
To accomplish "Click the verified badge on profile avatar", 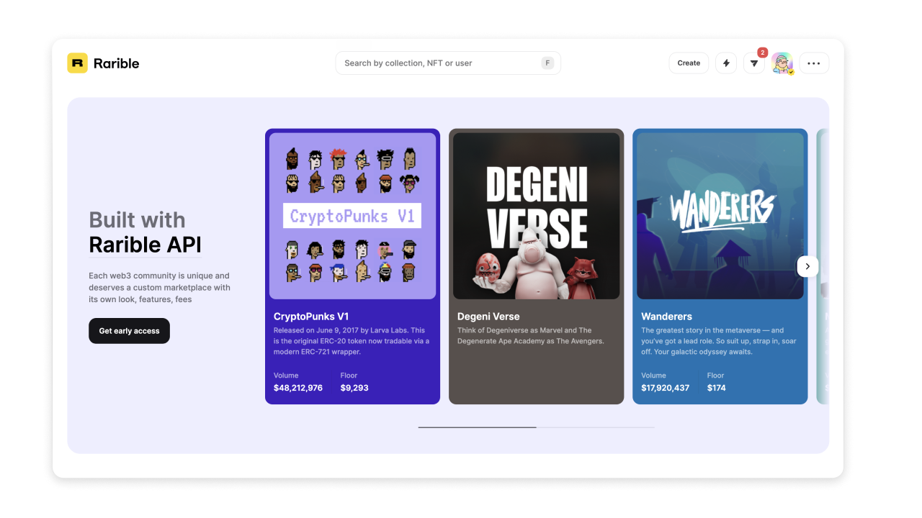I will pyautogui.click(x=790, y=72).
